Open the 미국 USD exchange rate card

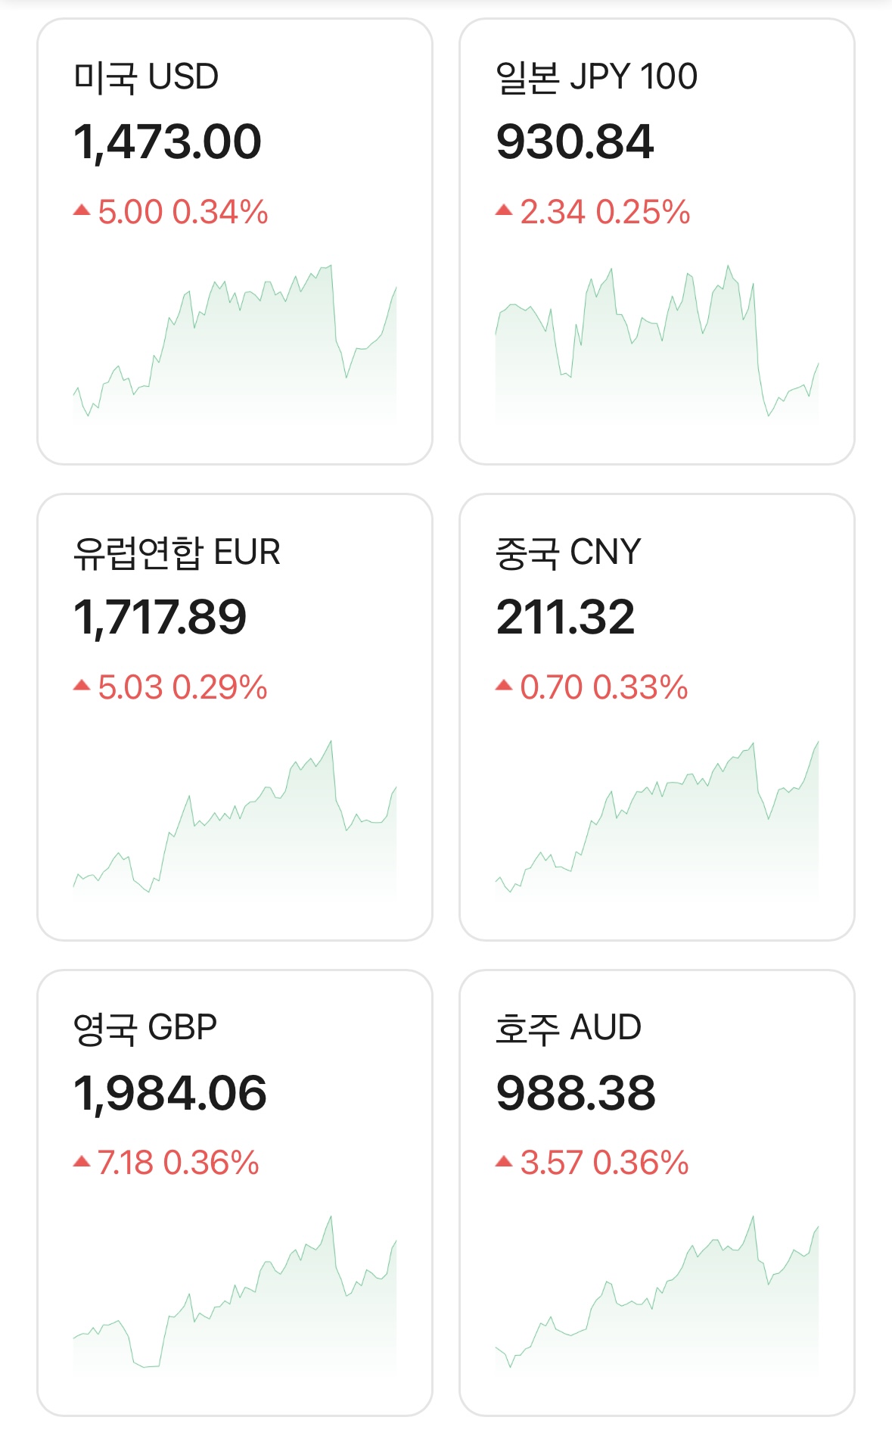coord(235,241)
